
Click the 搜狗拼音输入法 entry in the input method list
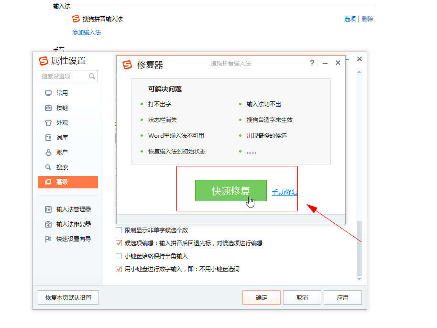103,19
